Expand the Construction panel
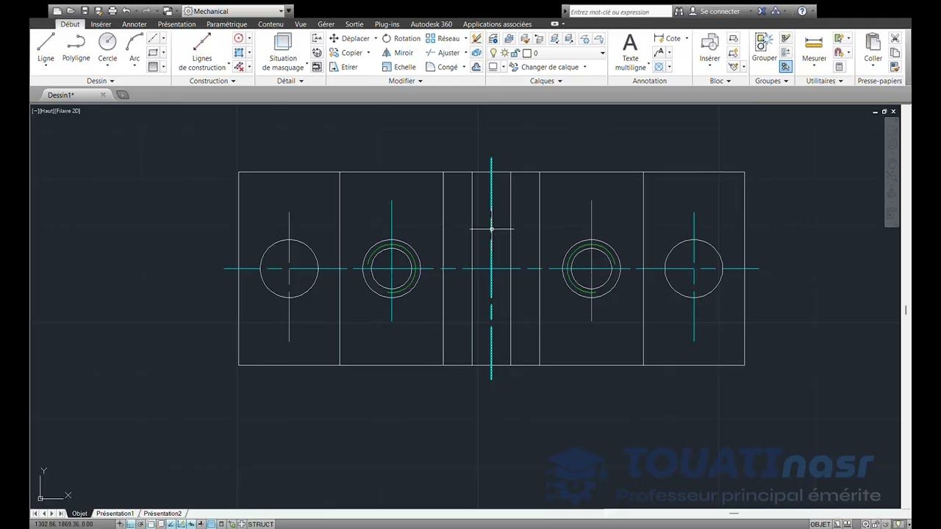Image resolution: width=941 pixels, height=529 pixels. click(212, 81)
